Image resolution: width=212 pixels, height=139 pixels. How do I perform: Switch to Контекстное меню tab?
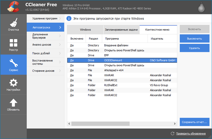(x=158, y=30)
